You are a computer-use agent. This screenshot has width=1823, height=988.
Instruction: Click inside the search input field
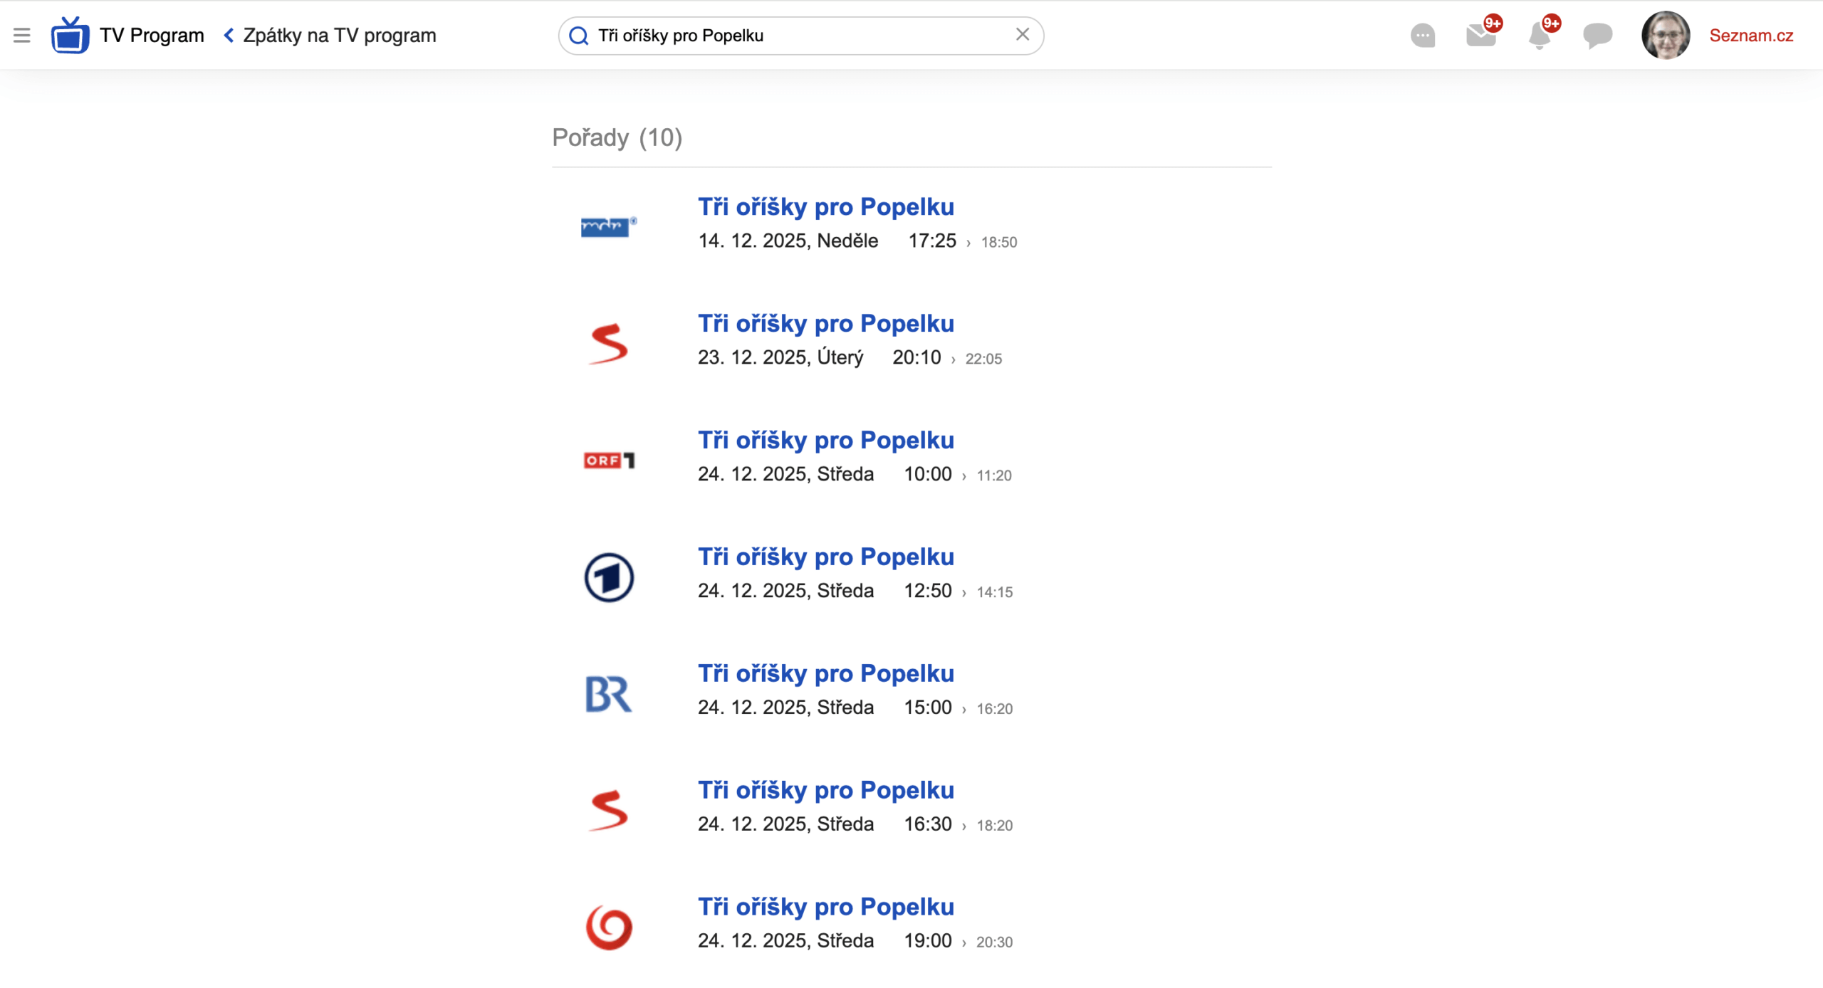798,36
